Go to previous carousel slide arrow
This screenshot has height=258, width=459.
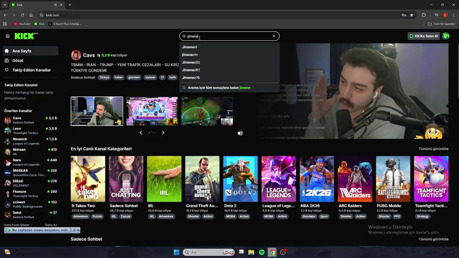[x=141, y=133]
